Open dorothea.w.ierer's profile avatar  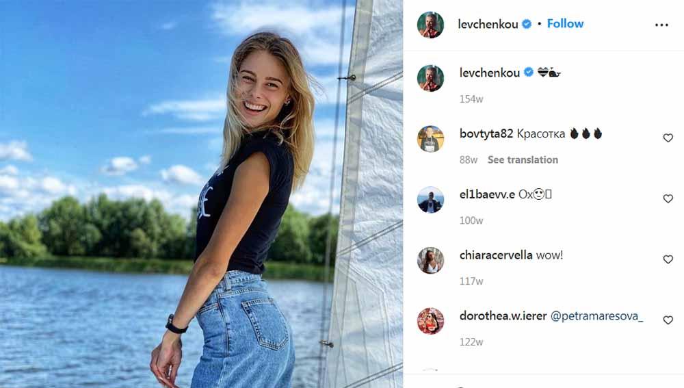pyautogui.click(x=430, y=321)
